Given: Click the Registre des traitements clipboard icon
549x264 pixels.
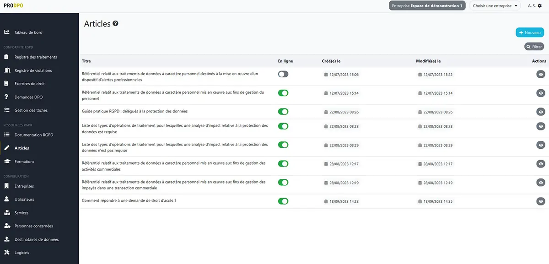Looking at the screenshot, I should coord(6,57).
